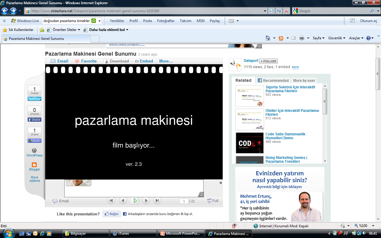Open iTunes from the taskbar
This screenshot has height=238, width=381.
(x=133, y=234)
